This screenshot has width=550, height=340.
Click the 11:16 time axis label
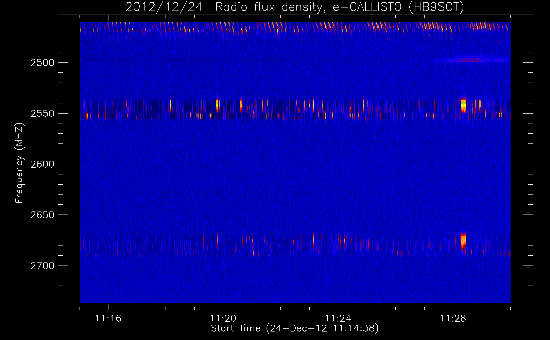(108, 318)
